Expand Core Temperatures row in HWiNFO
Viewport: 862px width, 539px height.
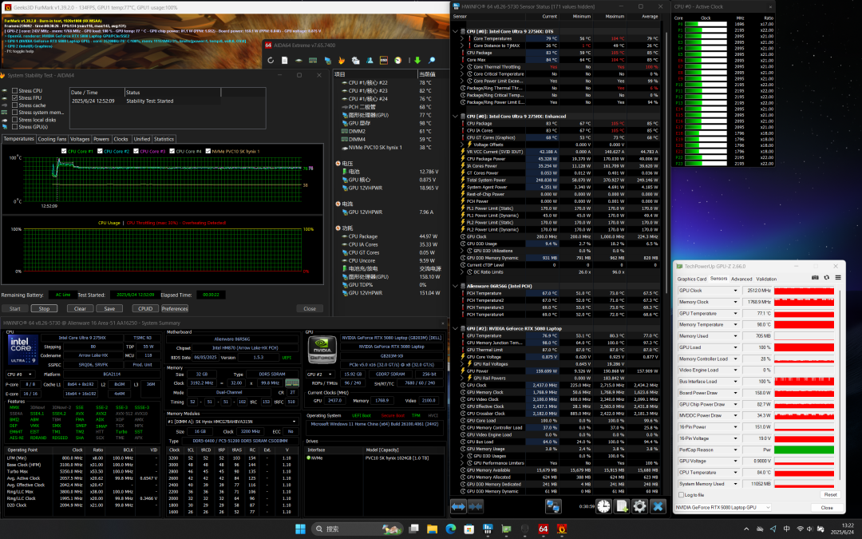click(462, 38)
